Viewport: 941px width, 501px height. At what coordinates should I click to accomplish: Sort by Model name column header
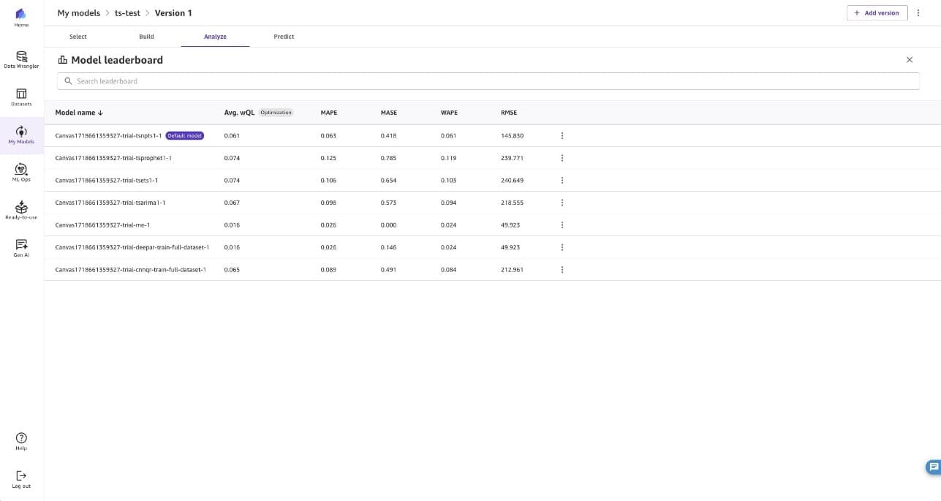[x=79, y=113]
